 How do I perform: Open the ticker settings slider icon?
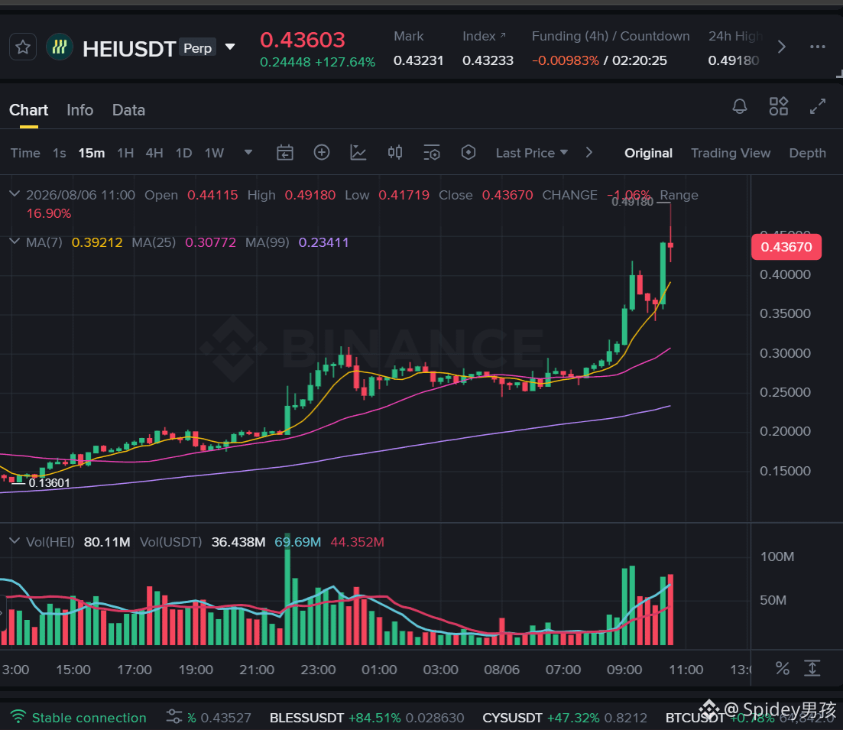point(174,717)
